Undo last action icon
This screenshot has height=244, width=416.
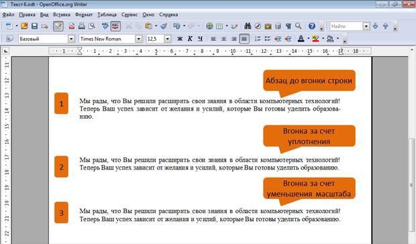click(x=176, y=26)
